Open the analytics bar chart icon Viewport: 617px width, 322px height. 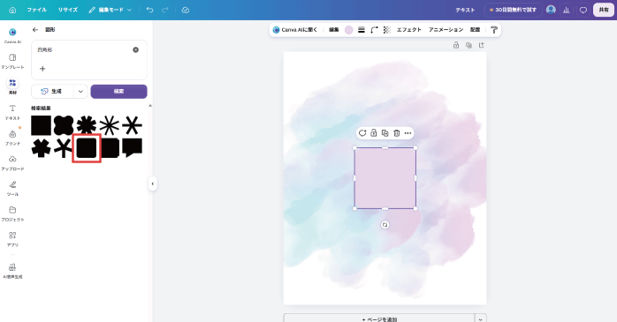[x=567, y=11]
